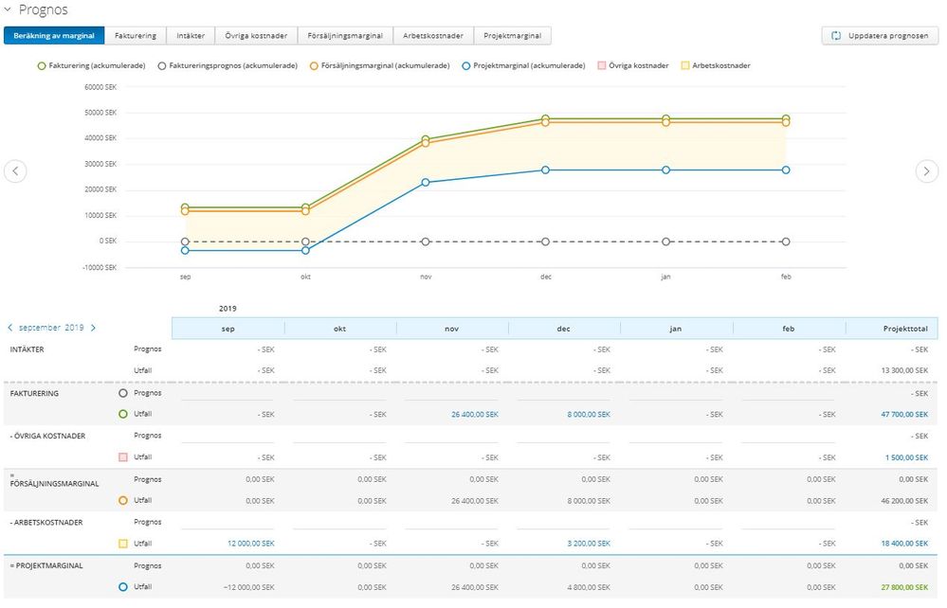Screen dimensions: 947x608
Task: Toggle Faktureringsprognos (ackumulerade) legend series
Action: tap(228, 65)
